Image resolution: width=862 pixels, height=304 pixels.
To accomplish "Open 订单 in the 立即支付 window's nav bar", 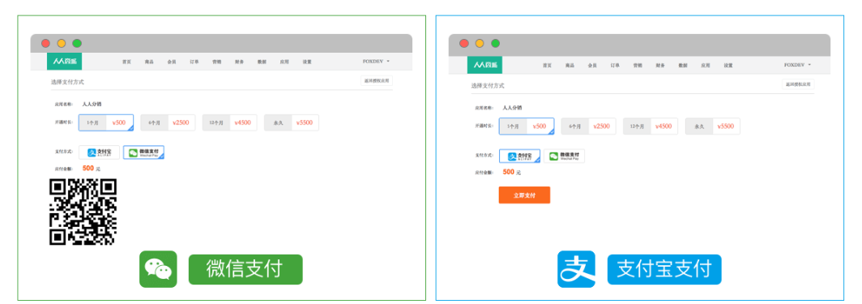I will tap(615, 66).
